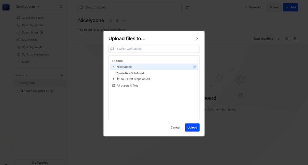The height and width of the screenshot is (165, 308).
Task: Click the icon beside the workspace name
Action: click(x=61, y=6)
